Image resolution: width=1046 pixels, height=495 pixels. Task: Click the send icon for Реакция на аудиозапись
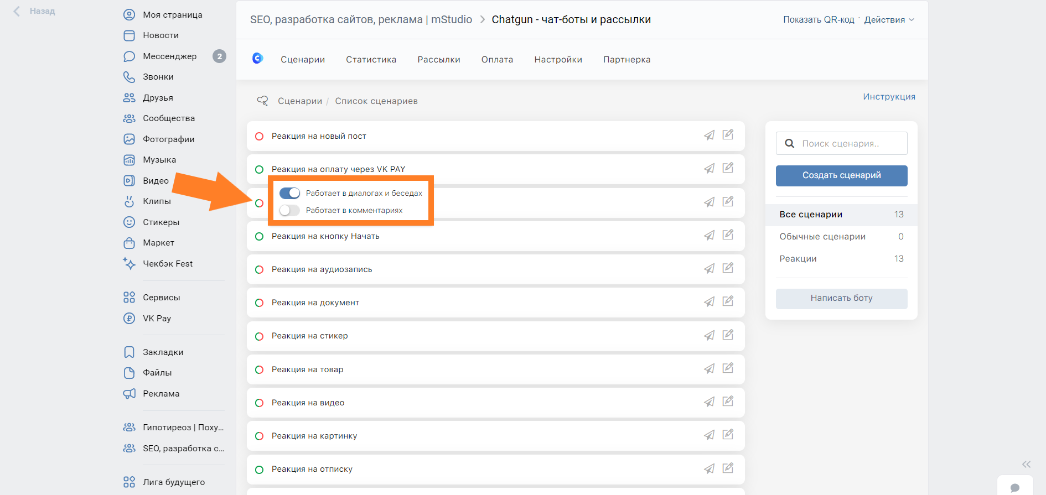(709, 269)
